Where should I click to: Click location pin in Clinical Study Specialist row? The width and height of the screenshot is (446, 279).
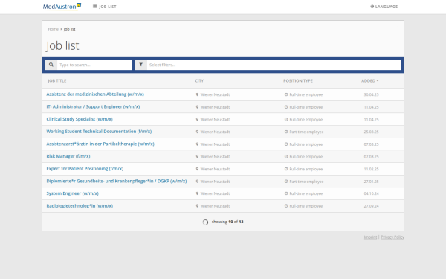(197, 119)
